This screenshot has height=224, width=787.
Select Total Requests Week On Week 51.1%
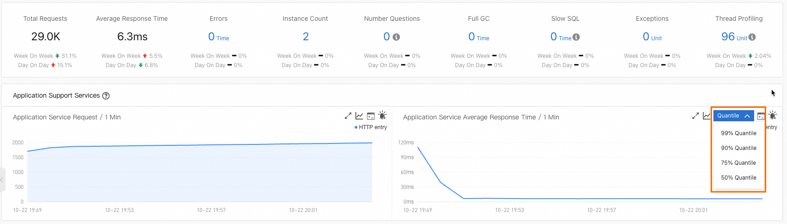pyautogui.click(x=45, y=56)
